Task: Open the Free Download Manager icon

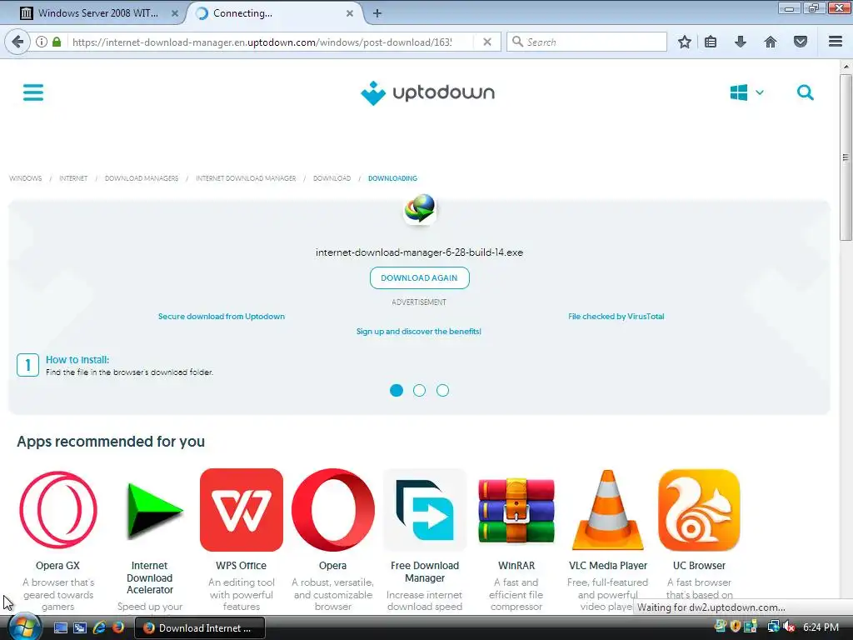Action: [425, 510]
